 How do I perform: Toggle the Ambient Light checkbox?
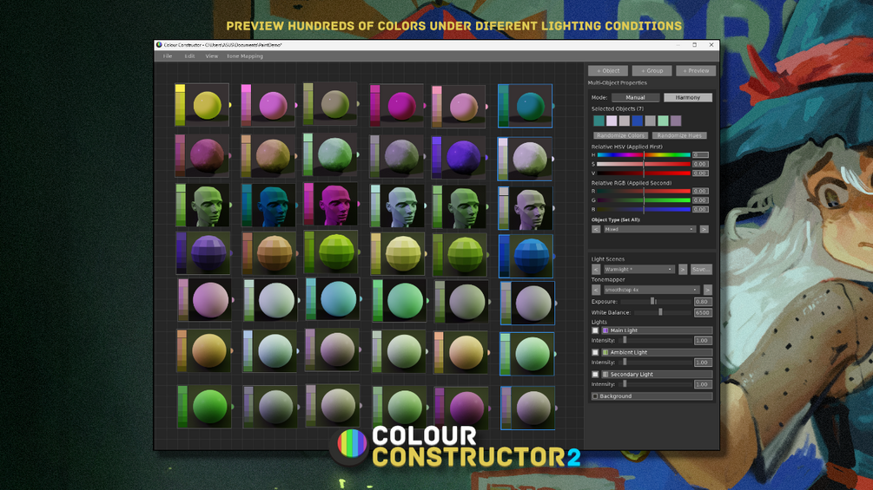coord(595,352)
